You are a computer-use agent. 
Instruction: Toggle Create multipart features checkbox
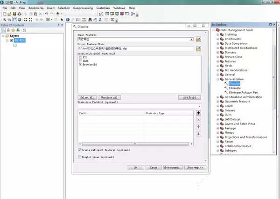(80, 150)
